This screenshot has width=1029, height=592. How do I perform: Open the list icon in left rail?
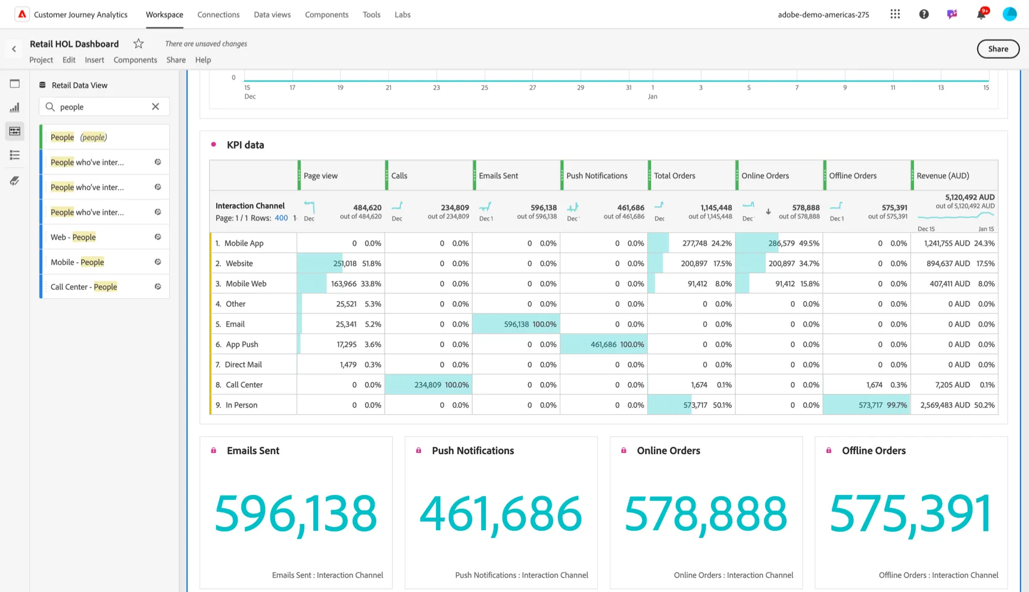pyautogui.click(x=15, y=155)
